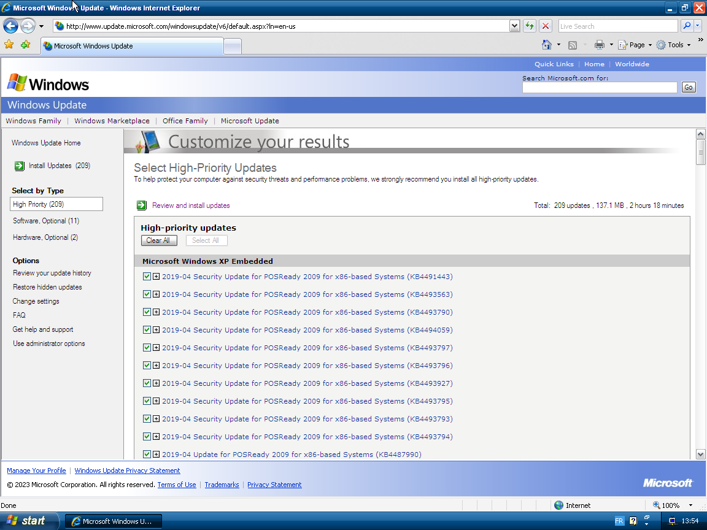Screen dimensions: 707x530
Task: Uncheck the KB4493927 security update checkbox
Action: click(147, 383)
